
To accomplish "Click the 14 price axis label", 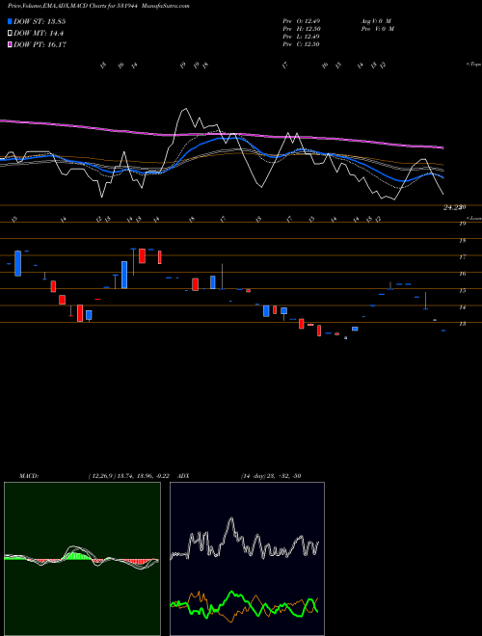I will (x=463, y=307).
